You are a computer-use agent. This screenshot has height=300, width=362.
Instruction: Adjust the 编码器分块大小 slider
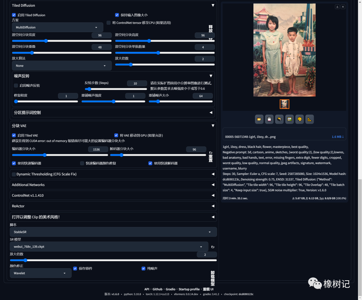point(60,155)
